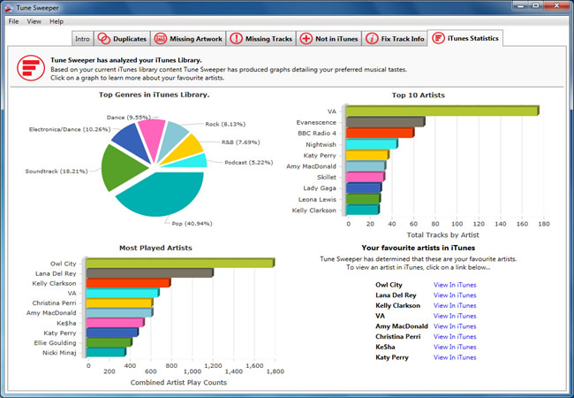The width and height of the screenshot is (574, 398).
Task: Click the Missing Tracks exclamation icon
Action: 236,39
